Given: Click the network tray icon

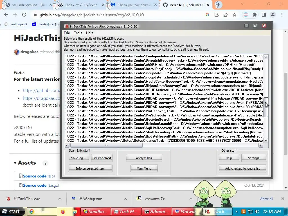Looking at the screenshot, I should pyautogui.click(x=250, y=211).
